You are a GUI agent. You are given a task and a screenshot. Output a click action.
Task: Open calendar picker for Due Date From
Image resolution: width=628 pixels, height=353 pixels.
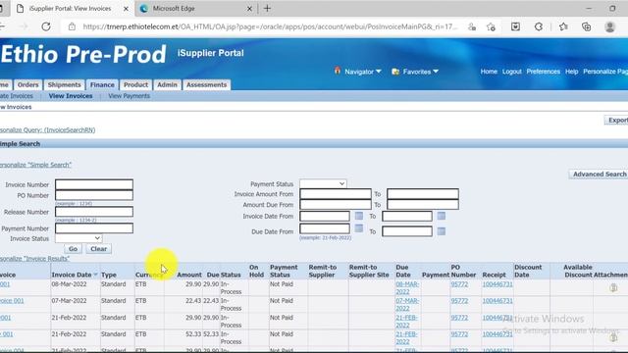point(359,228)
